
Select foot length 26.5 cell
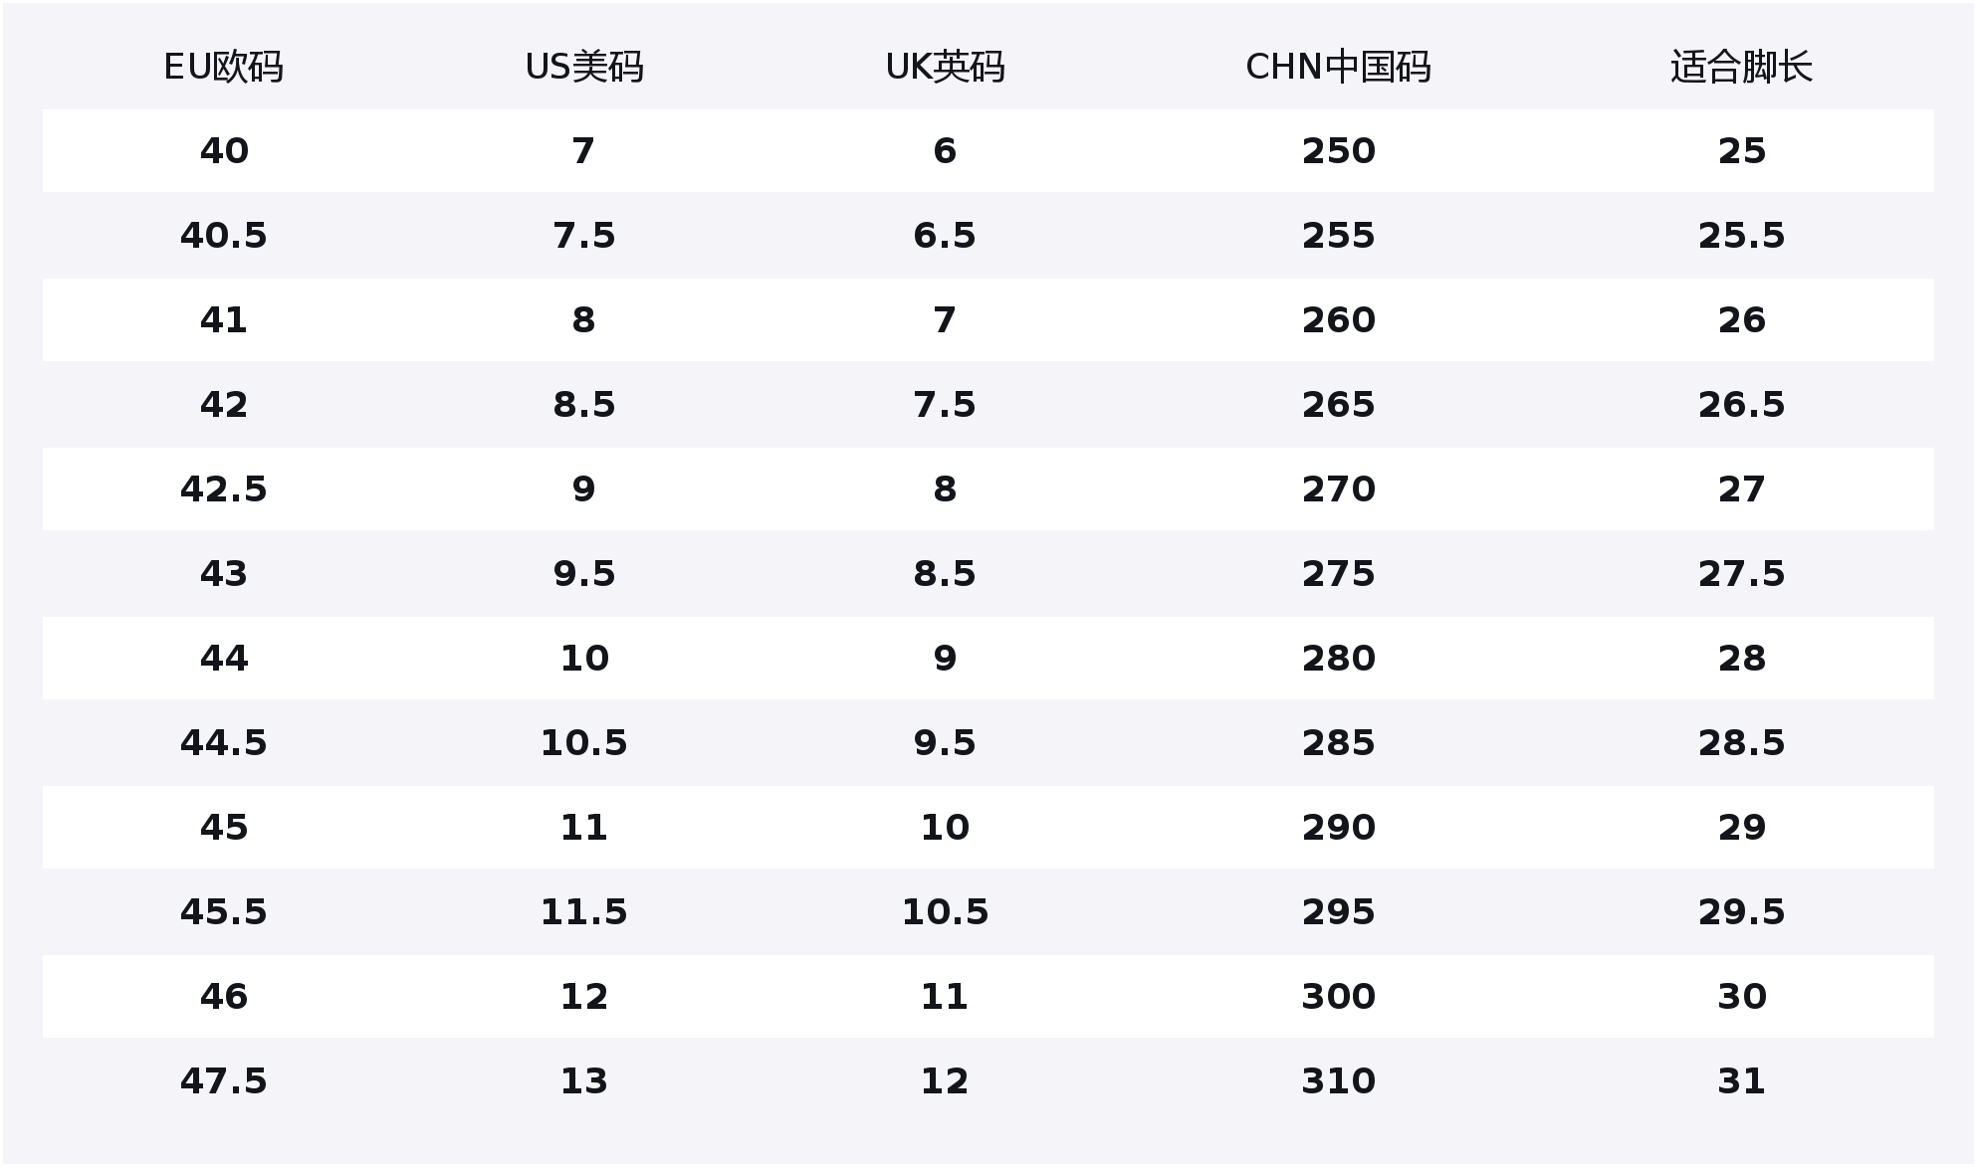(x=1741, y=405)
